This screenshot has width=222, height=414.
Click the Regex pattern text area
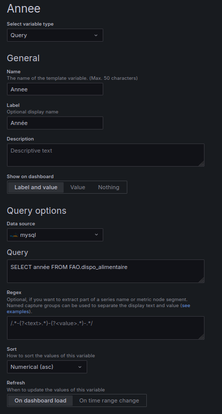[105, 328]
